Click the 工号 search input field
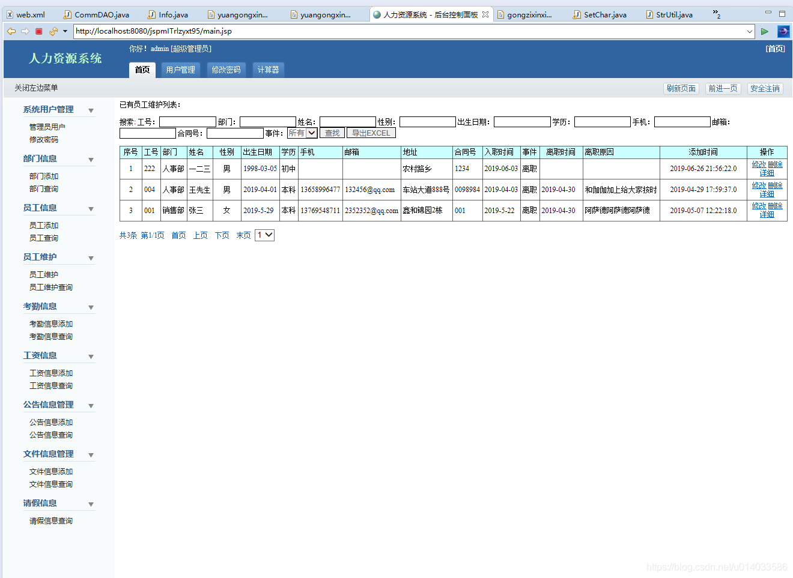 [x=187, y=122]
